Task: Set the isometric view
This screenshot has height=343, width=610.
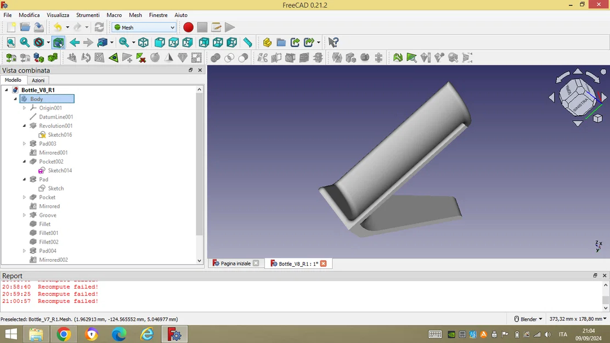Action: click(143, 42)
